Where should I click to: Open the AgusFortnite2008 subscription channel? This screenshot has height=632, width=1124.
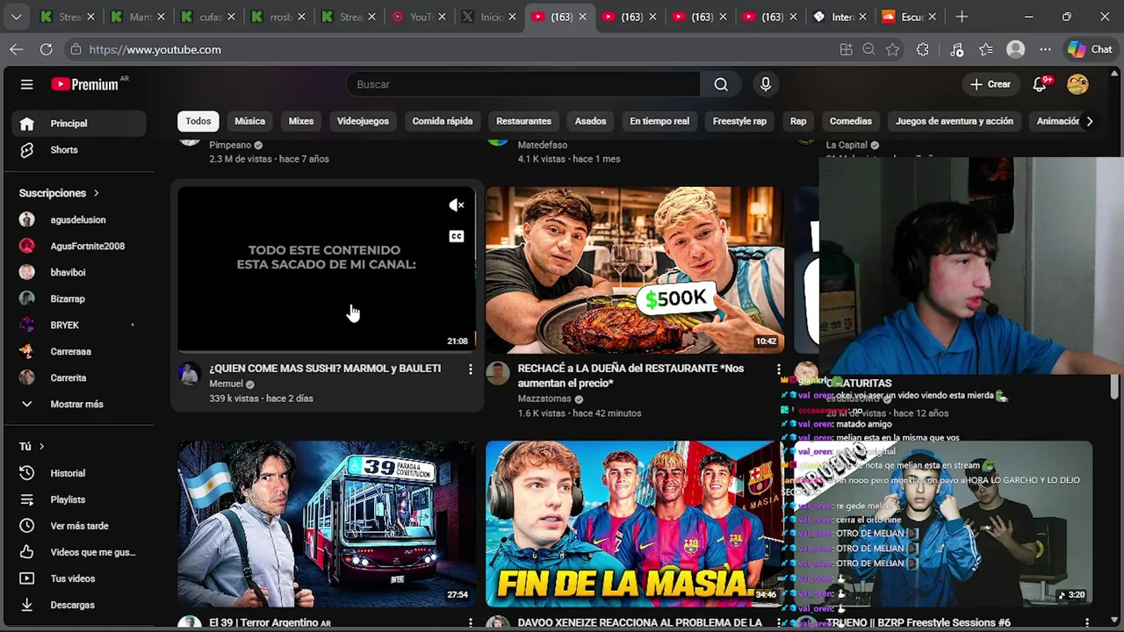[80, 247]
